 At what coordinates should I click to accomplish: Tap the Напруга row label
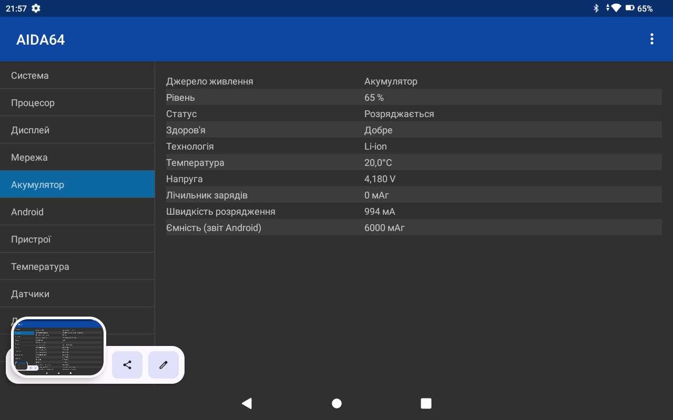(x=184, y=179)
